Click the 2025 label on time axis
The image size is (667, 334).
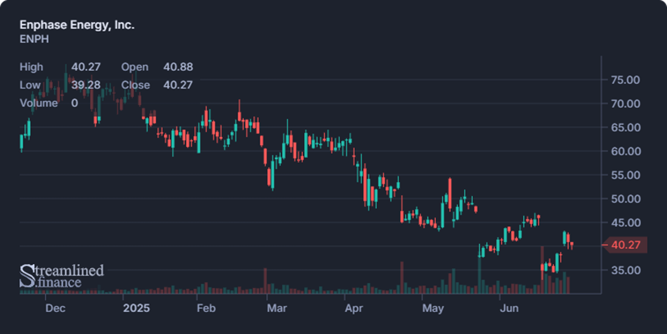(137, 308)
